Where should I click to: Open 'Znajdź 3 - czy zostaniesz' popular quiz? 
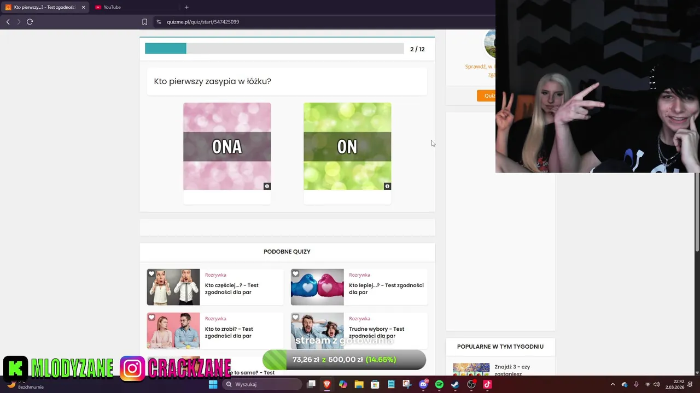coord(512,370)
